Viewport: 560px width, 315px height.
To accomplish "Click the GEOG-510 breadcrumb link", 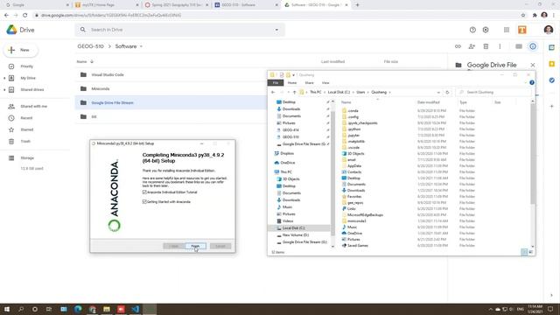I will [90, 46].
